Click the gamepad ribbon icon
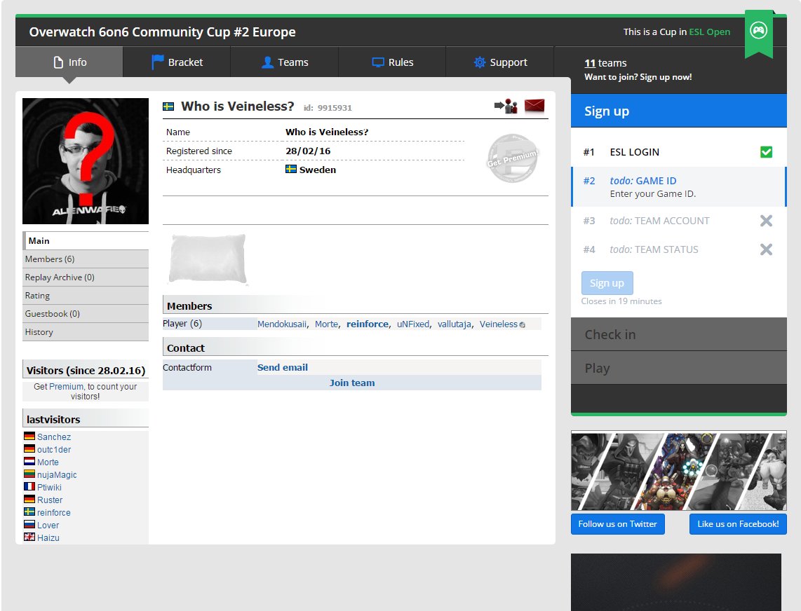The width and height of the screenshot is (801, 611). tap(759, 31)
